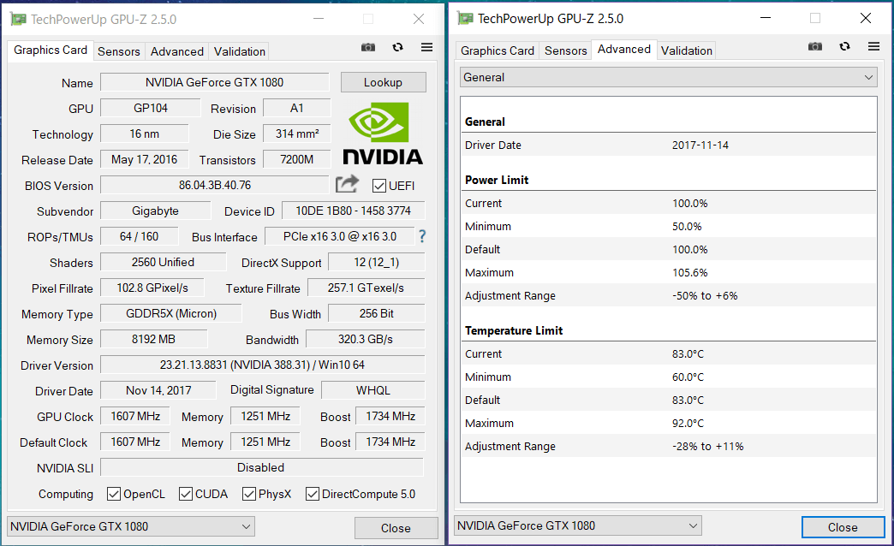Click the GPU field showing GP104
Viewport: 894px width, 546px height.
pos(151,108)
